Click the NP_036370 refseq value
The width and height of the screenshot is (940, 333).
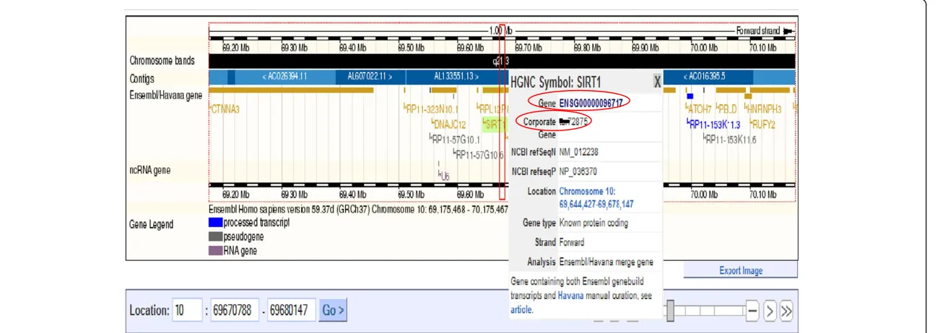[579, 172]
